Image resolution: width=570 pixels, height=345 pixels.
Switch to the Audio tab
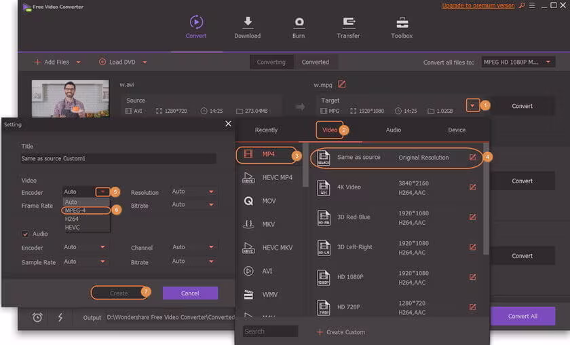pos(394,130)
